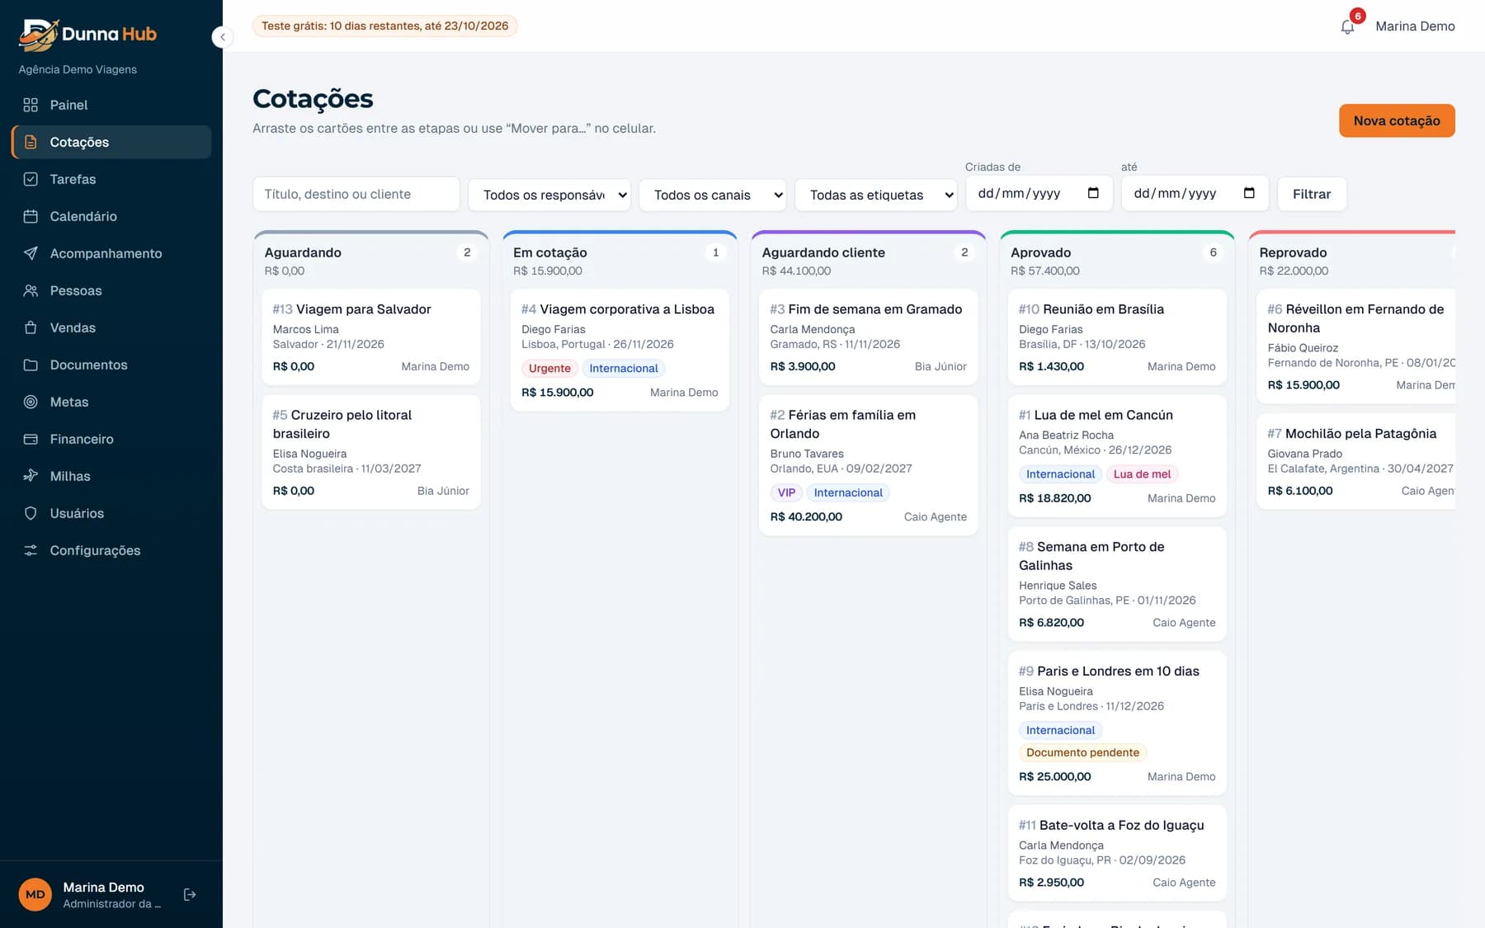Open calendar picker in até date field
The height and width of the screenshot is (928, 1485).
pyautogui.click(x=1249, y=193)
